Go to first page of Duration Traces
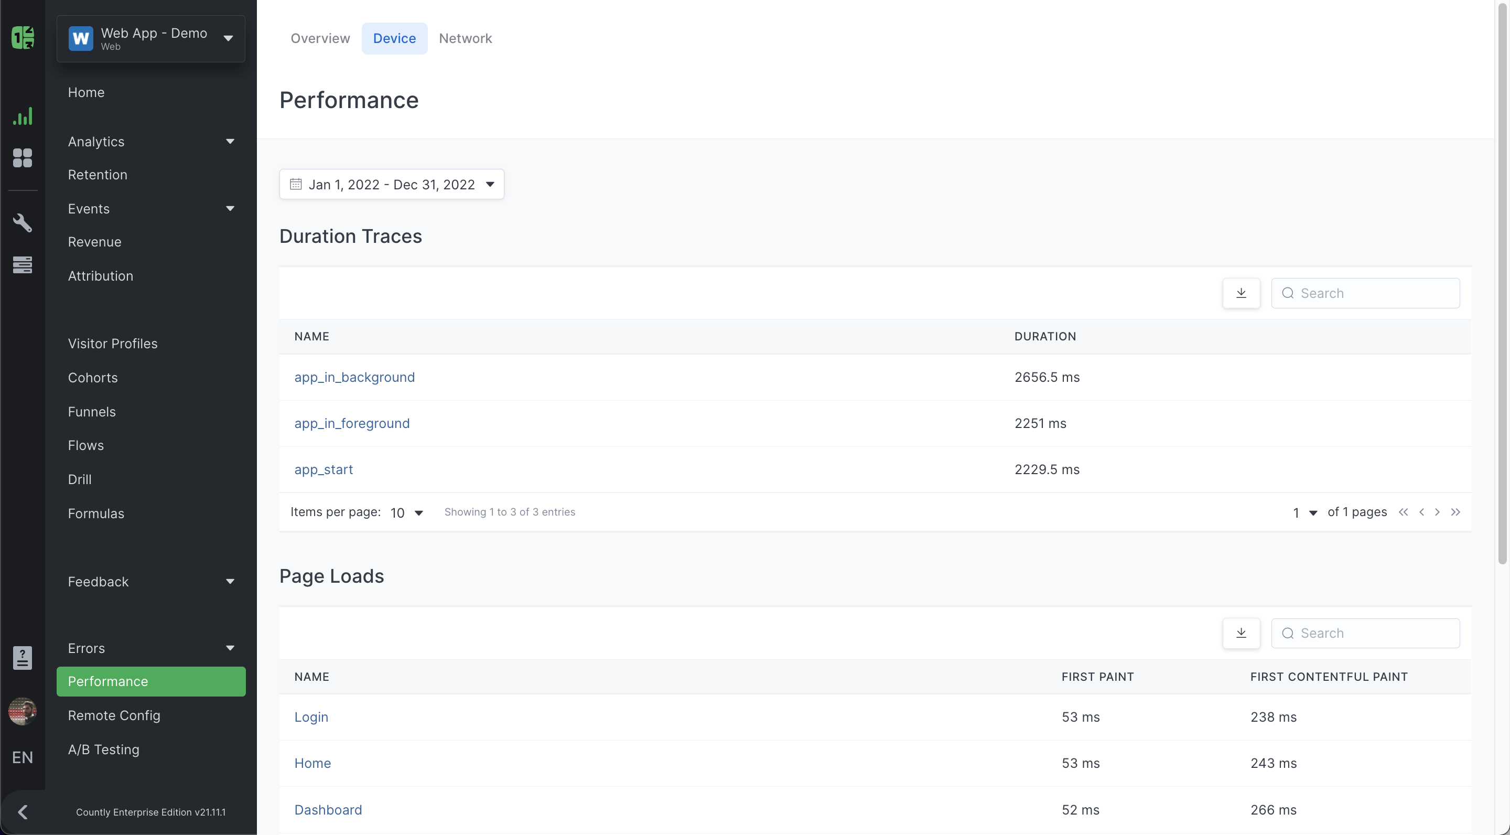Image resolution: width=1510 pixels, height=835 pixels. point(1403,512)
